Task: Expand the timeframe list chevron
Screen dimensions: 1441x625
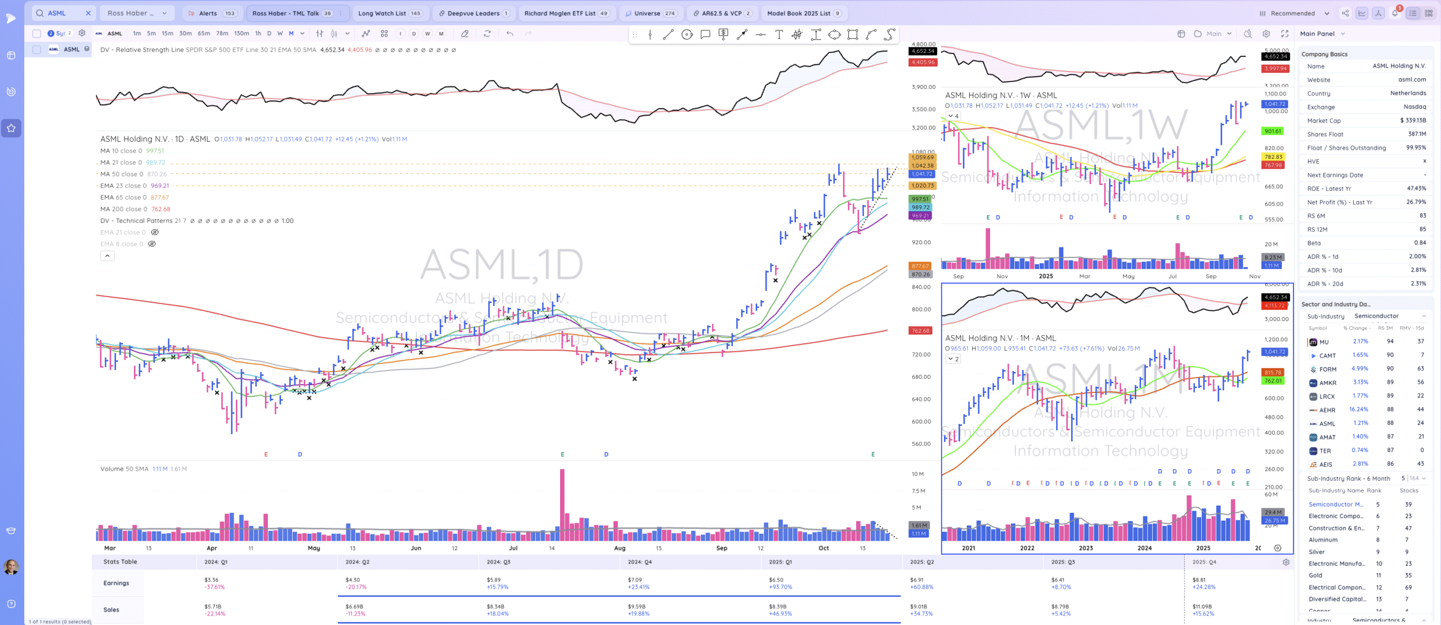Action: pos(302,34)
